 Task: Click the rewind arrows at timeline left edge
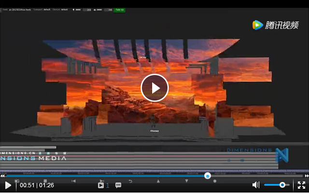coord(2,176)
